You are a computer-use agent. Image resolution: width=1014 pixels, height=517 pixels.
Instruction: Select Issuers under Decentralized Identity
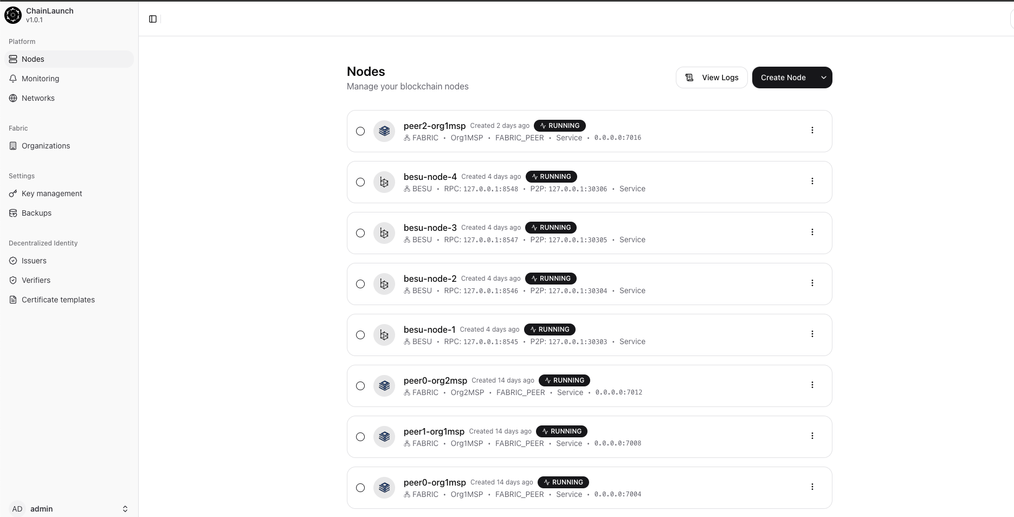tap(34, 261)
